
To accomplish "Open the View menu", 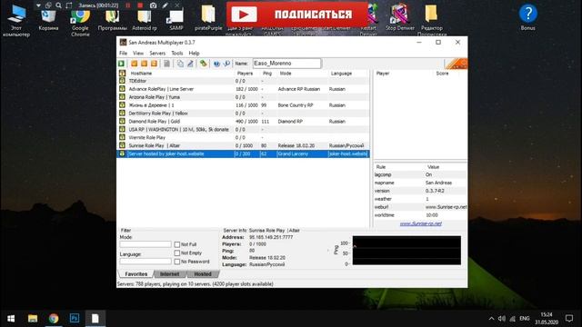I will pos(138,53).
